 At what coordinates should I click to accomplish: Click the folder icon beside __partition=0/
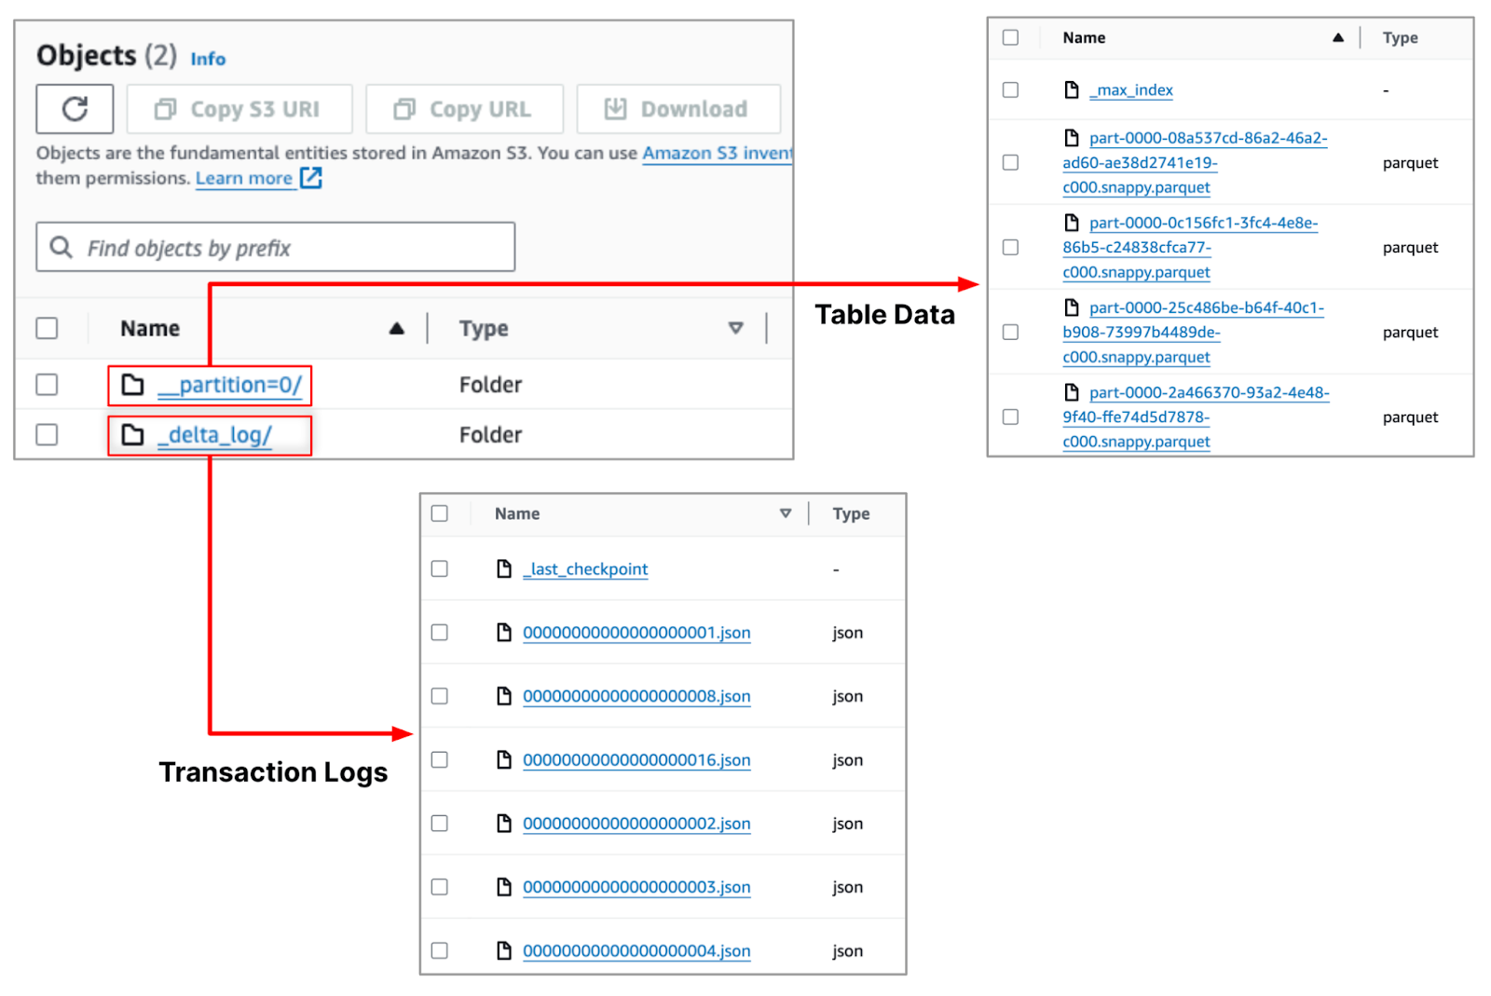point(133,385)
